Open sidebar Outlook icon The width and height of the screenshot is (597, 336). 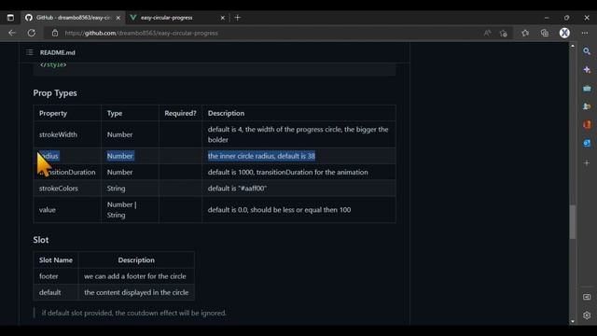click(x=587, y=143)
